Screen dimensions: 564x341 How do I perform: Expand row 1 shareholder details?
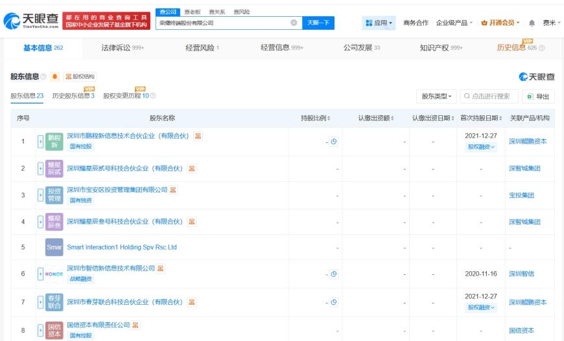tap(40, 141)
